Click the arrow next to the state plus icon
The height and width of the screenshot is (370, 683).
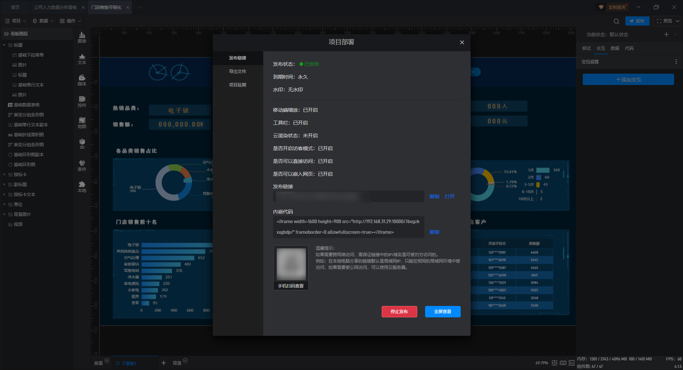[x=675, y=35]
